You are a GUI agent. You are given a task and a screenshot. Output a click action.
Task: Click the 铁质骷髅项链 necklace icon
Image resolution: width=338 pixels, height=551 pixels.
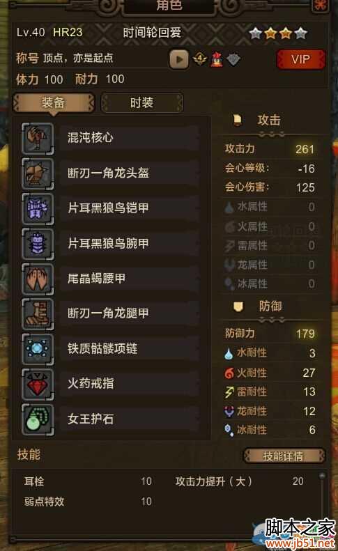coord(38,349)
